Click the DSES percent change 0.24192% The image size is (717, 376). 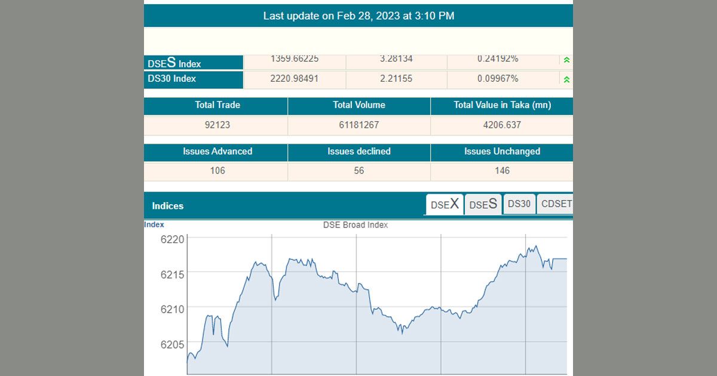pyautogui.click(x=498, y=59)
